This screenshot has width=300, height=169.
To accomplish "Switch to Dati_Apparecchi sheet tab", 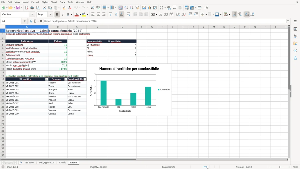I will click(47, 163).
